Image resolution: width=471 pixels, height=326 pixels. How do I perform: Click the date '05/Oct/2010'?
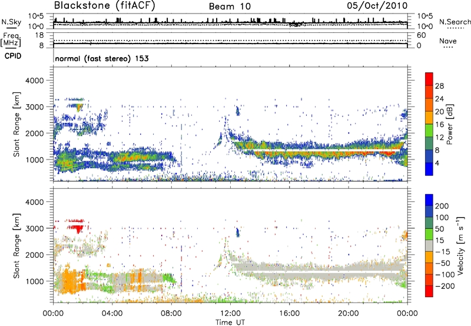(x=377, y=6)
